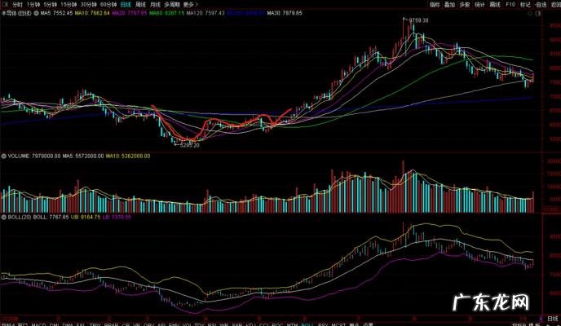
Task: Open 叠加 overlay tool
Action: 449,4
